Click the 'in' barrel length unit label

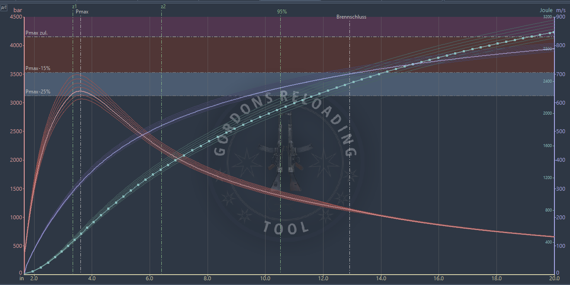click(x=21, y=279)
